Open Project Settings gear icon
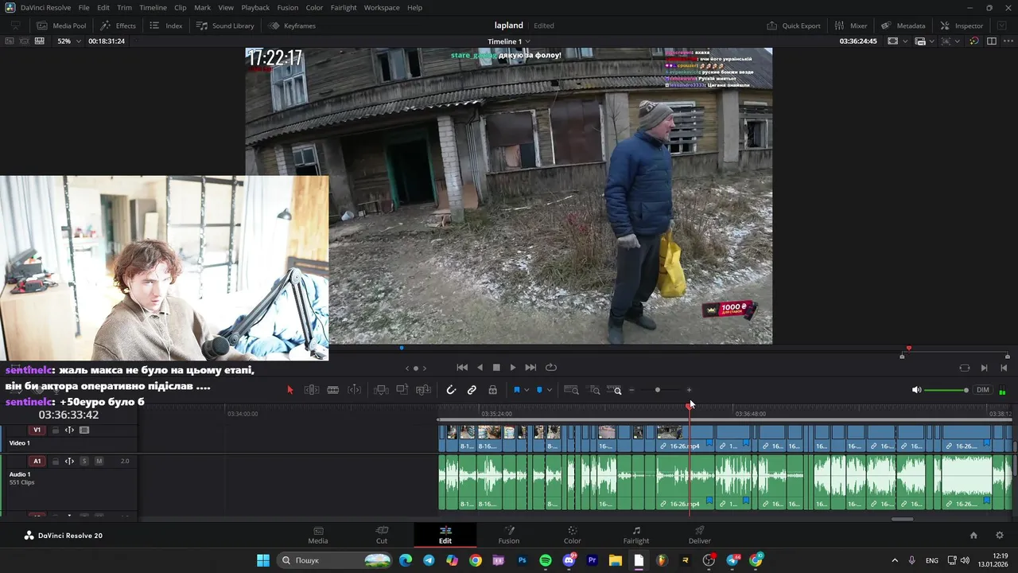Viewport: 1018px width, 573px height. (1000, 536)
